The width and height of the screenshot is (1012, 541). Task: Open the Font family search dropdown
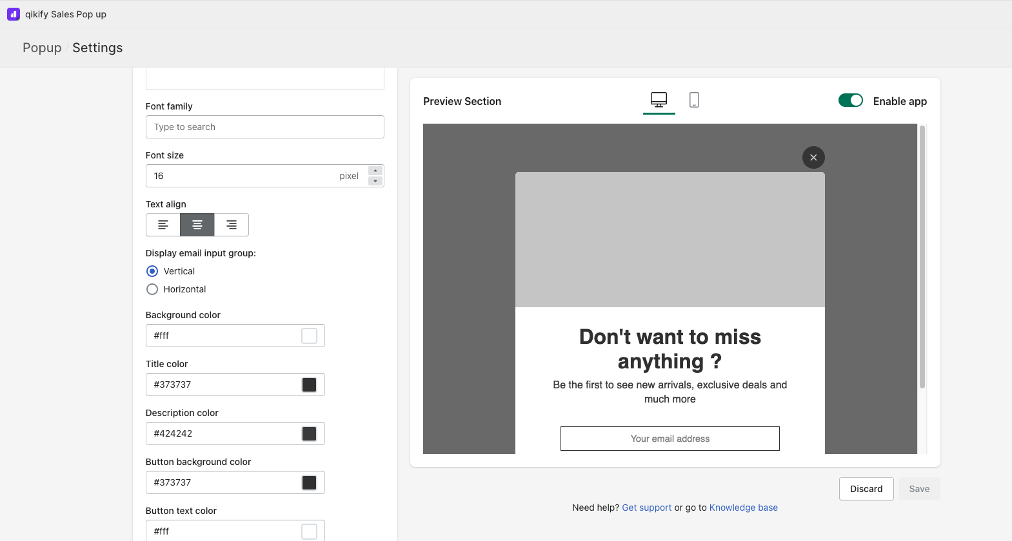(x=265, y=127)
